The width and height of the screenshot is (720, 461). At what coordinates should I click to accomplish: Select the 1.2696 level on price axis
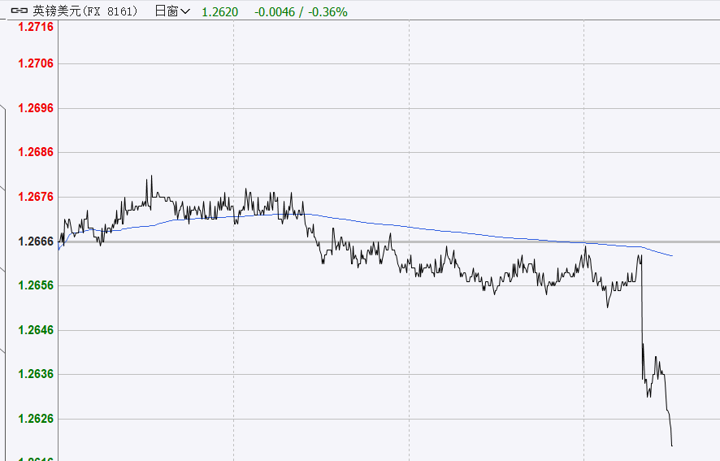click(x=36, y=108)
